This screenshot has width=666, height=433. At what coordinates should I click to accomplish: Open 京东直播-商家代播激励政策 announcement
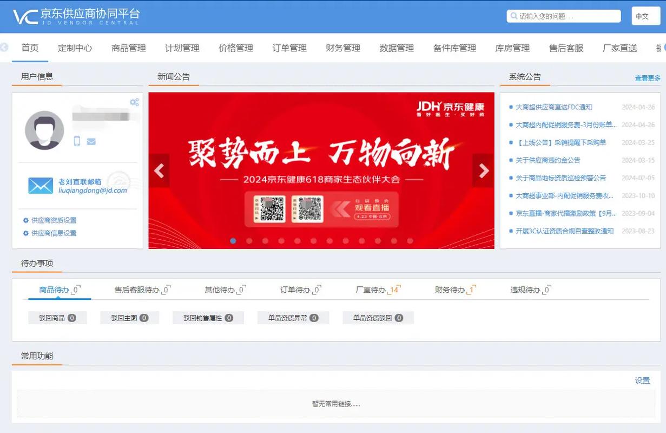[x=566, y=213]
